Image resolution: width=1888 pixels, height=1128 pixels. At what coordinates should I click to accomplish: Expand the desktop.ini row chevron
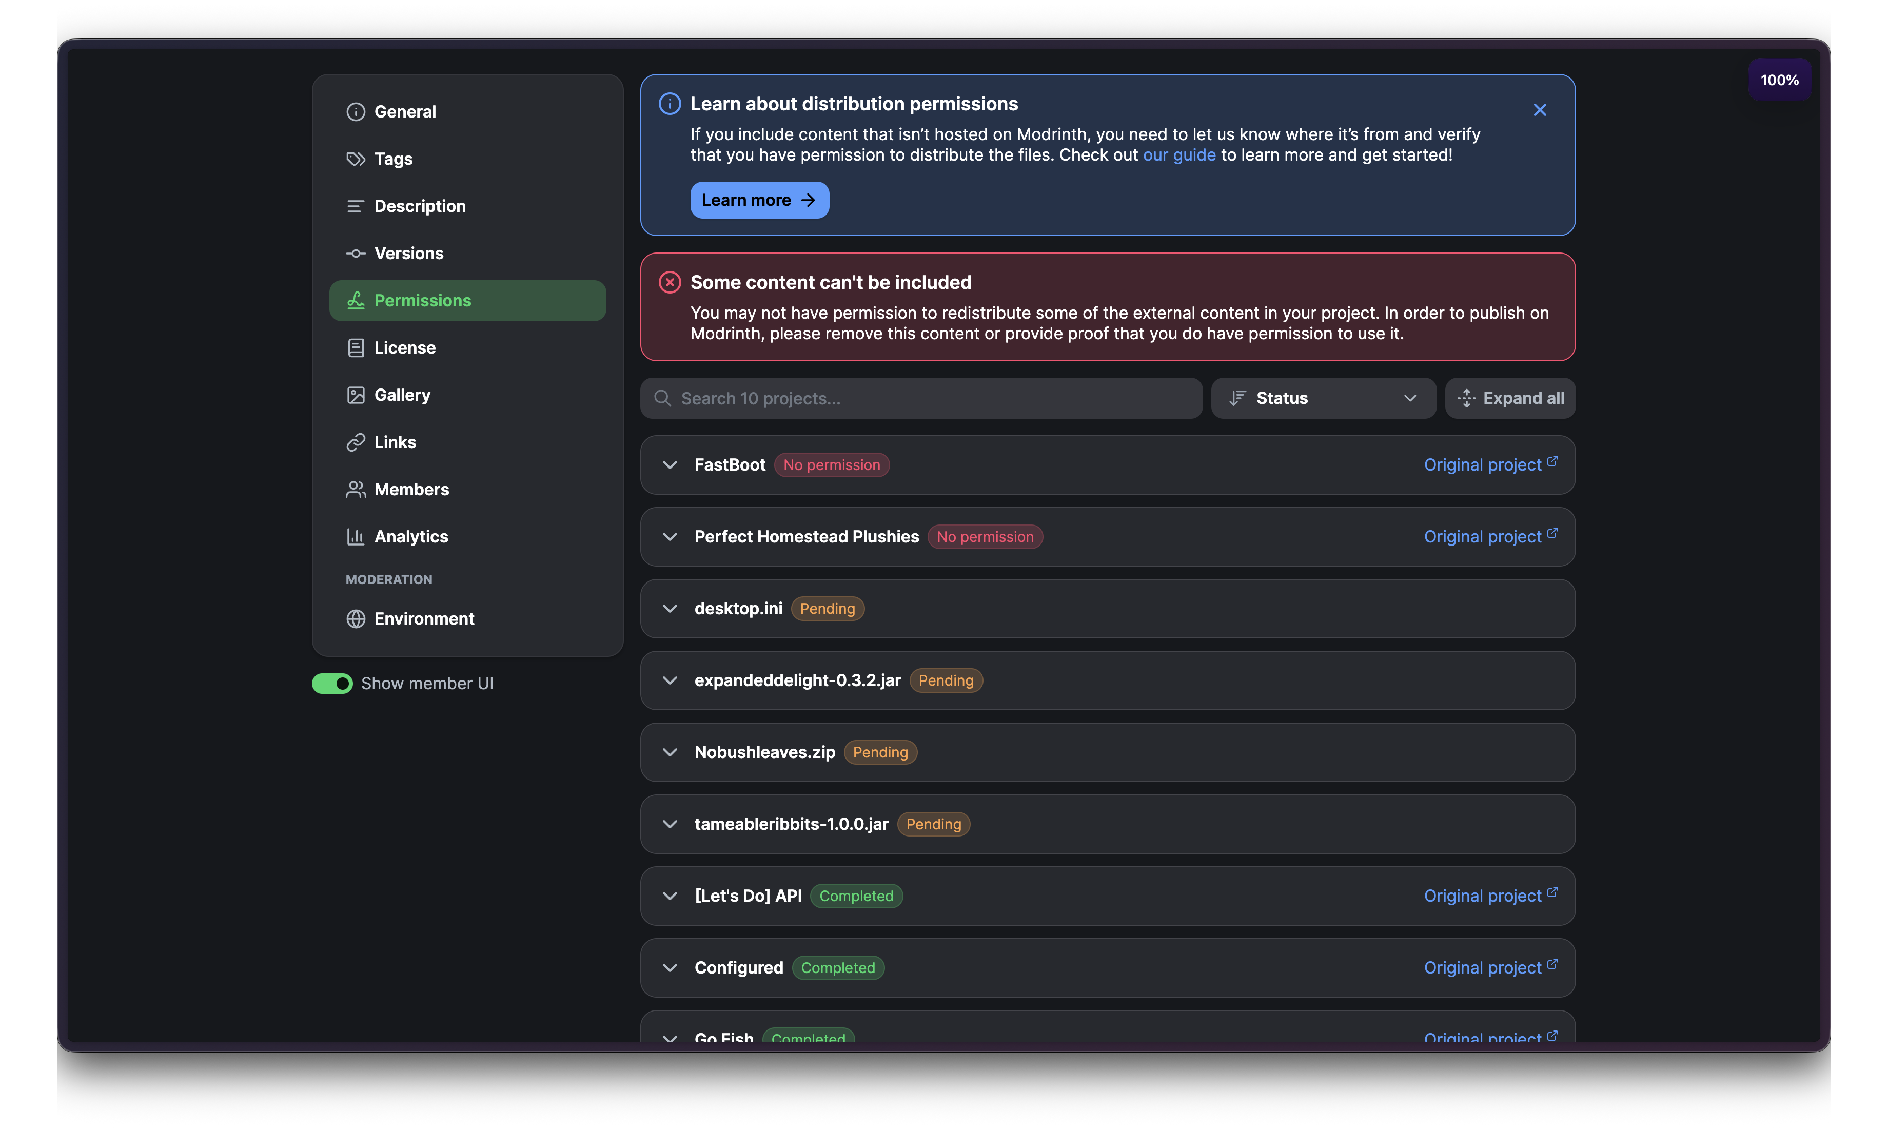670,608
